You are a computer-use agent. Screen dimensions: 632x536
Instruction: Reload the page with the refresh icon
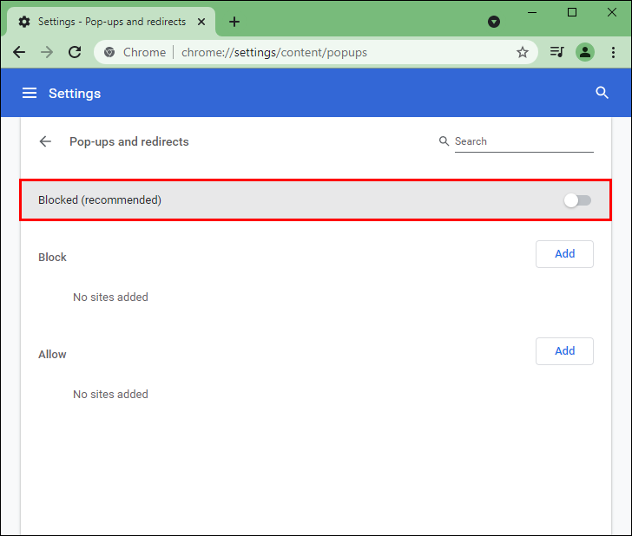(x=75, y=52)
